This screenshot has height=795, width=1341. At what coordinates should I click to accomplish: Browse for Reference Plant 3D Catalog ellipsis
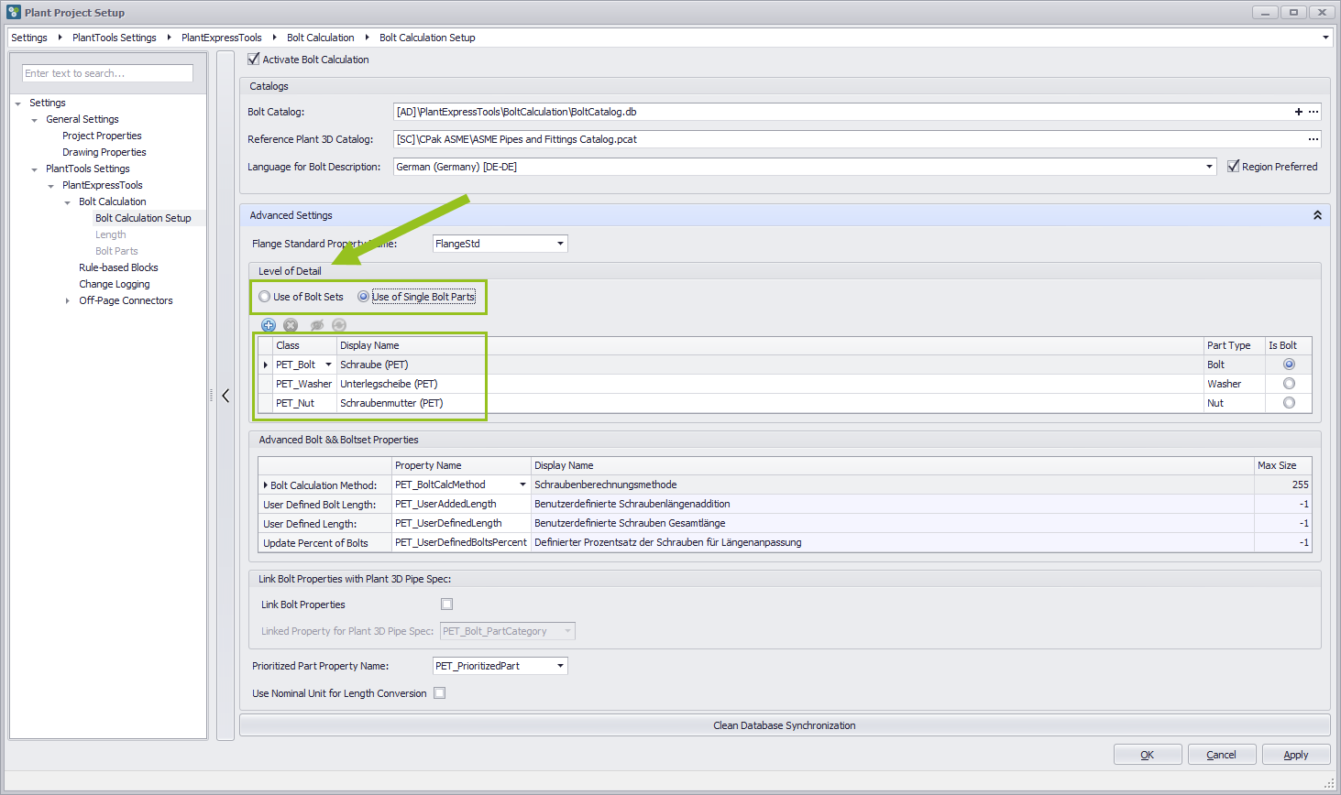[x=1314, y=139]
